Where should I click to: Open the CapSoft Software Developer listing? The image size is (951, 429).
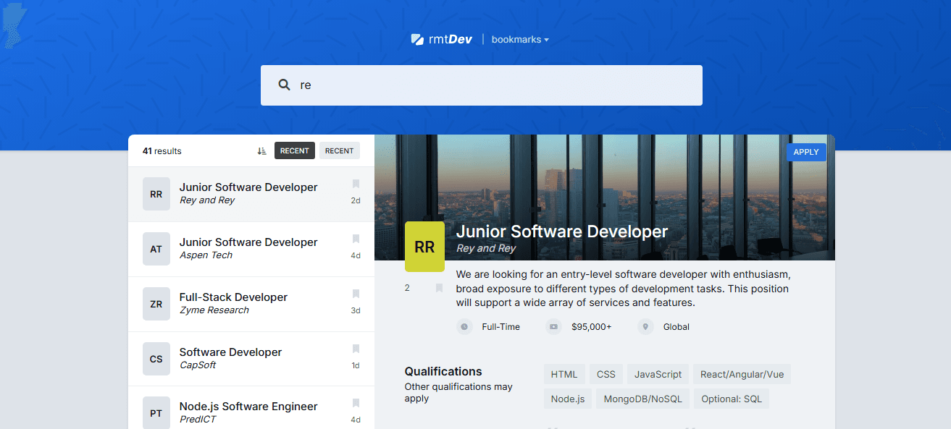pos(251,359)
